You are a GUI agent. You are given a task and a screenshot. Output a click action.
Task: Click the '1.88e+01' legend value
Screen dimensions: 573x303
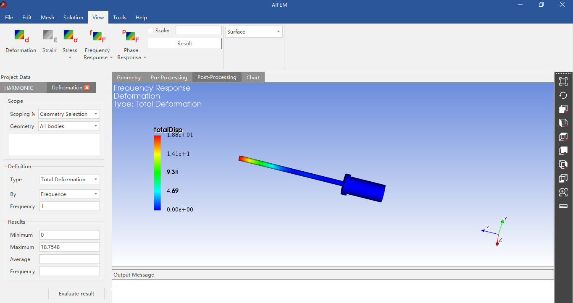point(180,135)
